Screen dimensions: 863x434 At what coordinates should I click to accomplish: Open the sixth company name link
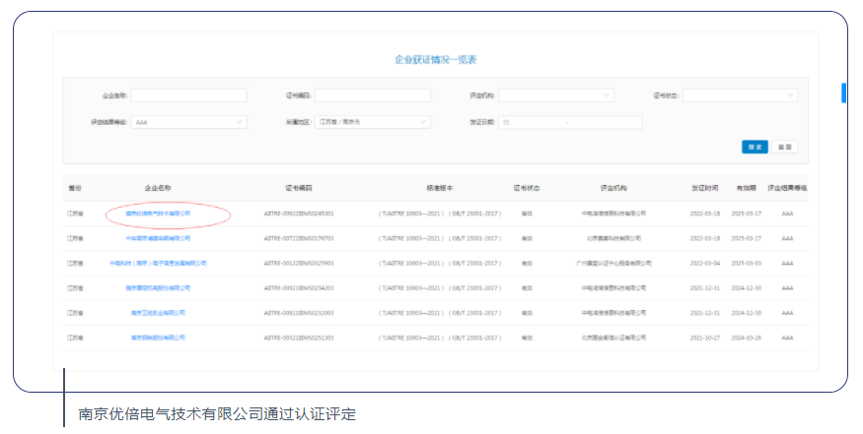(158, 338)
